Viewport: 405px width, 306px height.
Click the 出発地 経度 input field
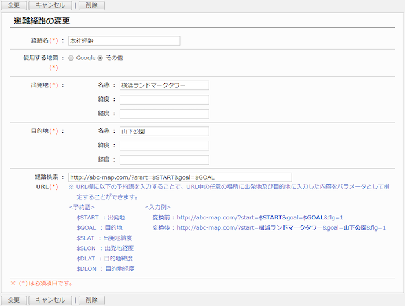click(x=164, y=114)
